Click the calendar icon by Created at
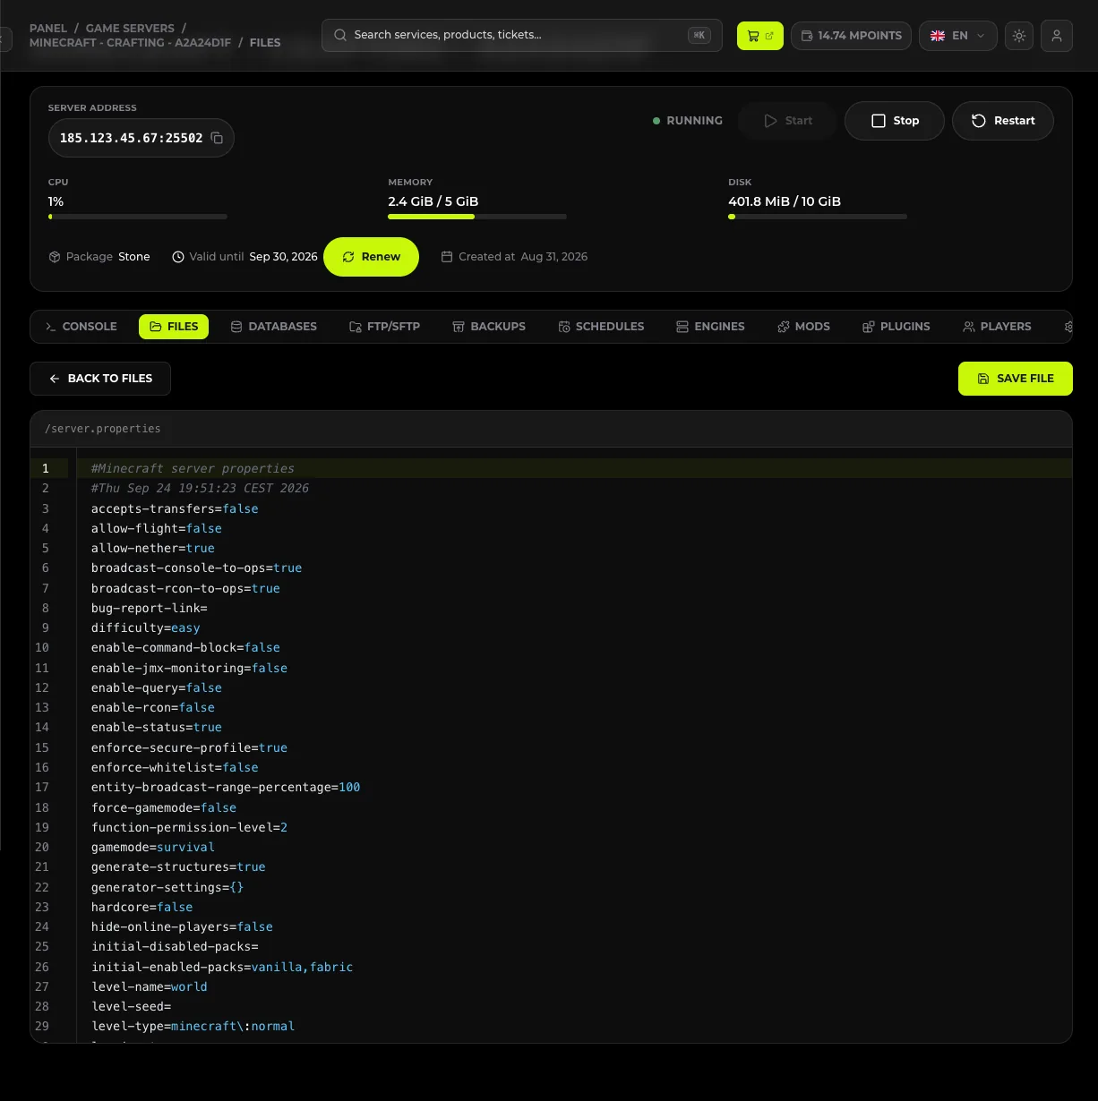 pyautogui.click(x=447, y=257)
